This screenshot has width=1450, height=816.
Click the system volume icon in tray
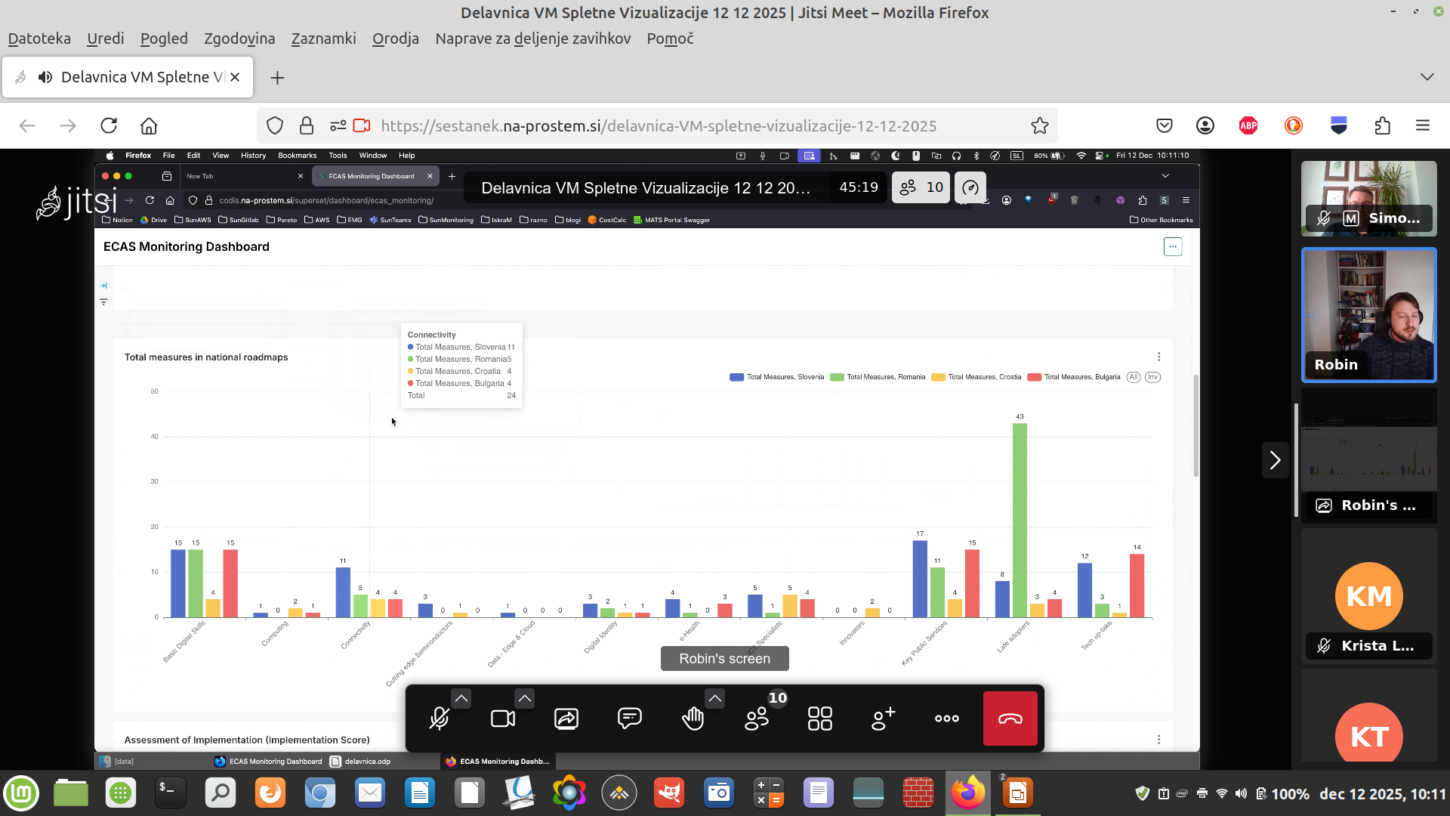tap(1241, 793)
